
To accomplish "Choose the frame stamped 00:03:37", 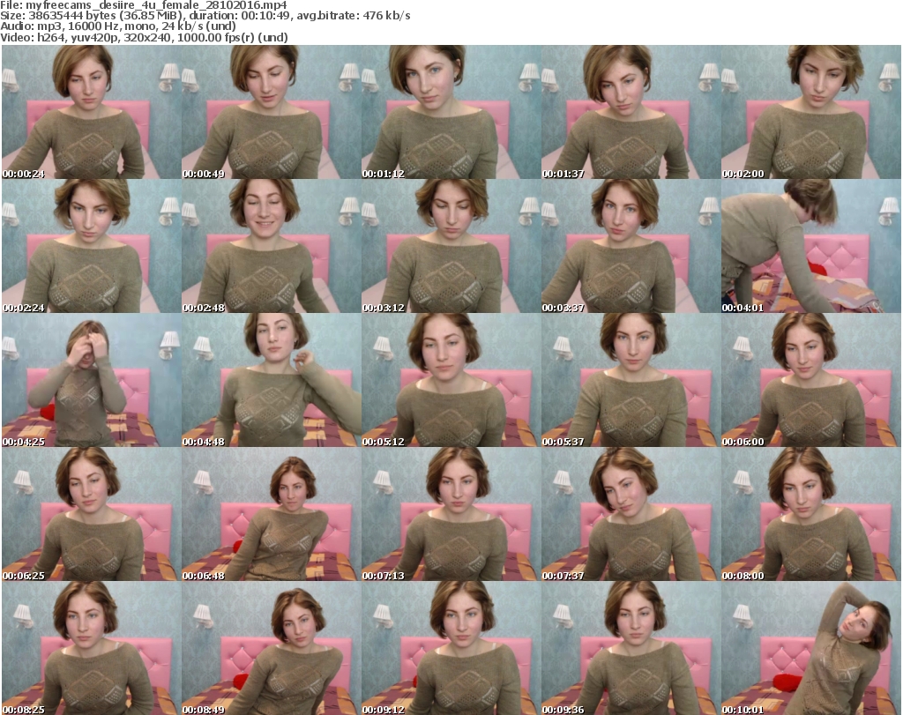I will [x=631, y=246].
